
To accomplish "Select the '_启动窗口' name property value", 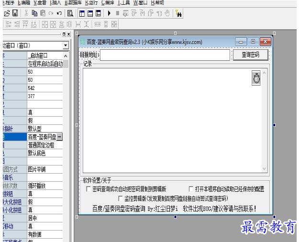I will [x=45, y=55].
